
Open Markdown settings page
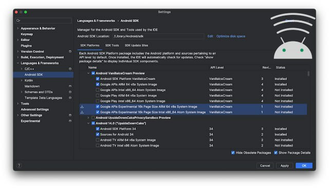pyautogui.click(x=32, y=86)
